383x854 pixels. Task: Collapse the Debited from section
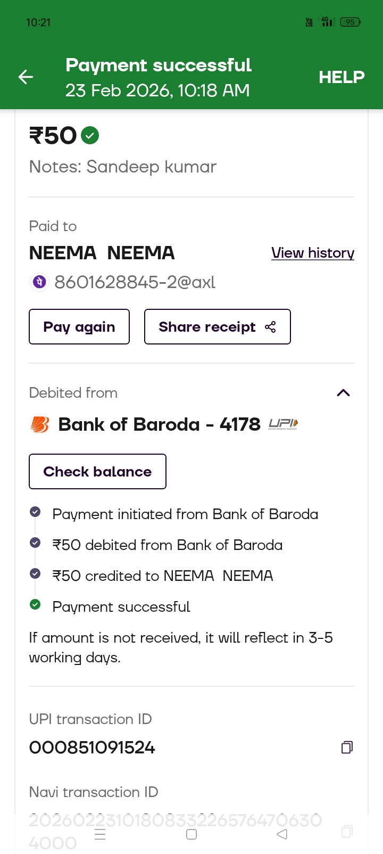pyautogui.click(x=343, y=393)
